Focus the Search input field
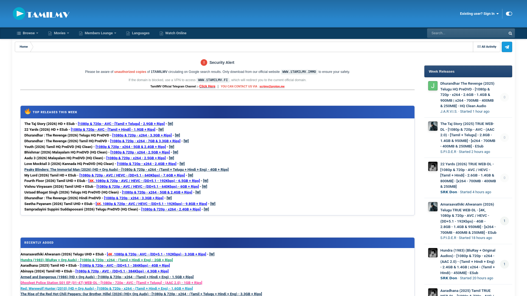Viewport: 527px width, 296px height. point(467,33)
